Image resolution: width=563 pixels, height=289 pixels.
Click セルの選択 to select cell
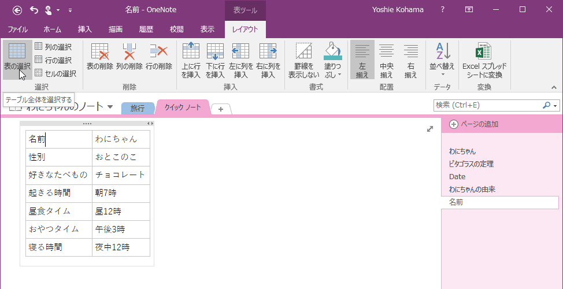(55, 73)
